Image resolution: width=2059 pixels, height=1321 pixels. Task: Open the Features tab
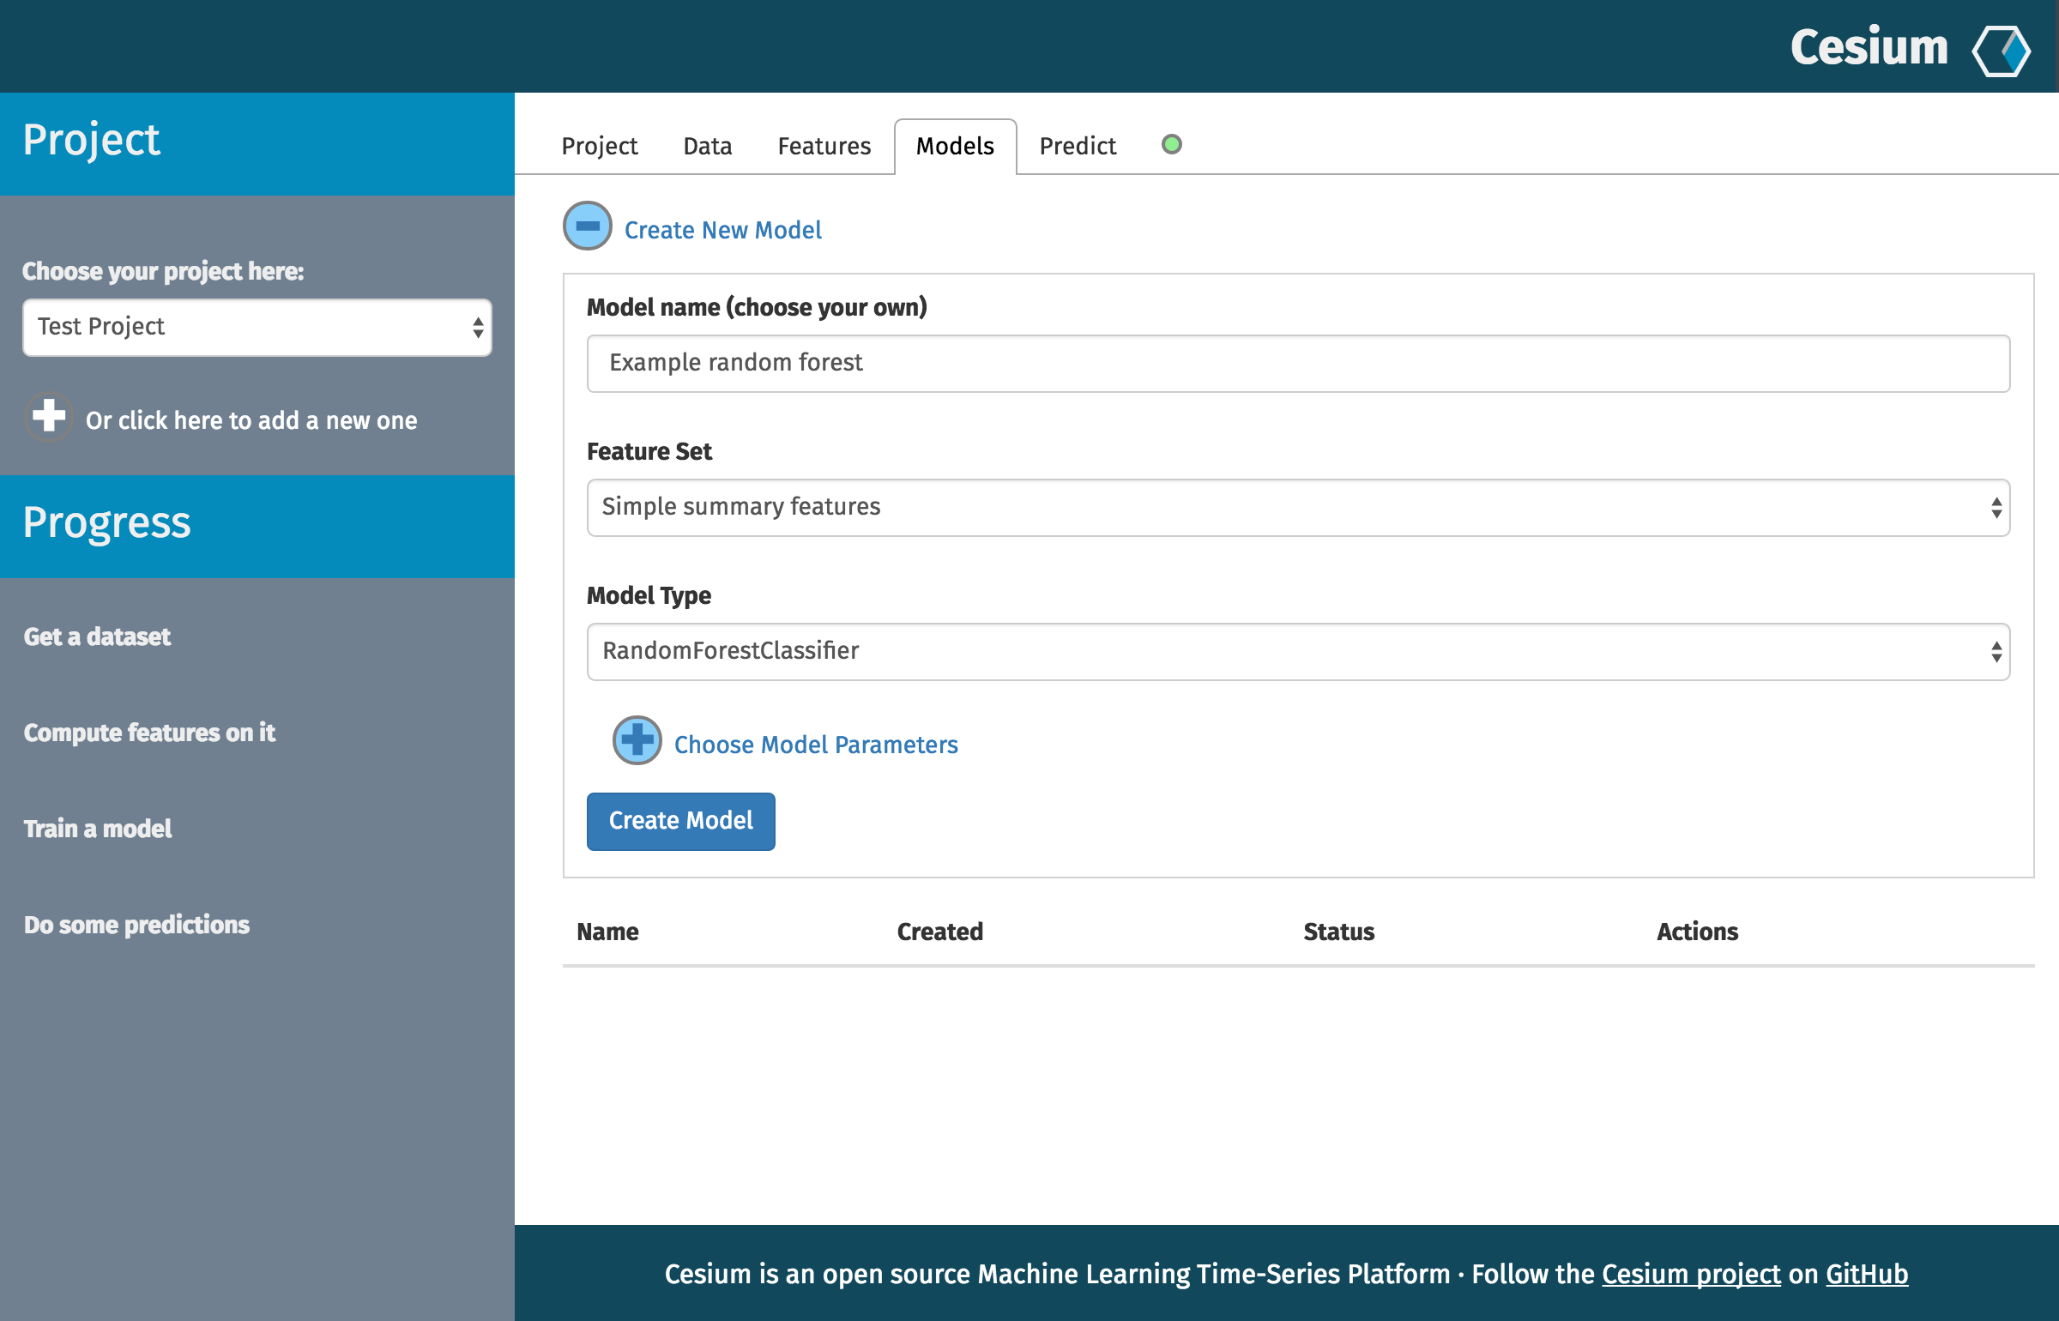(824, 146)
